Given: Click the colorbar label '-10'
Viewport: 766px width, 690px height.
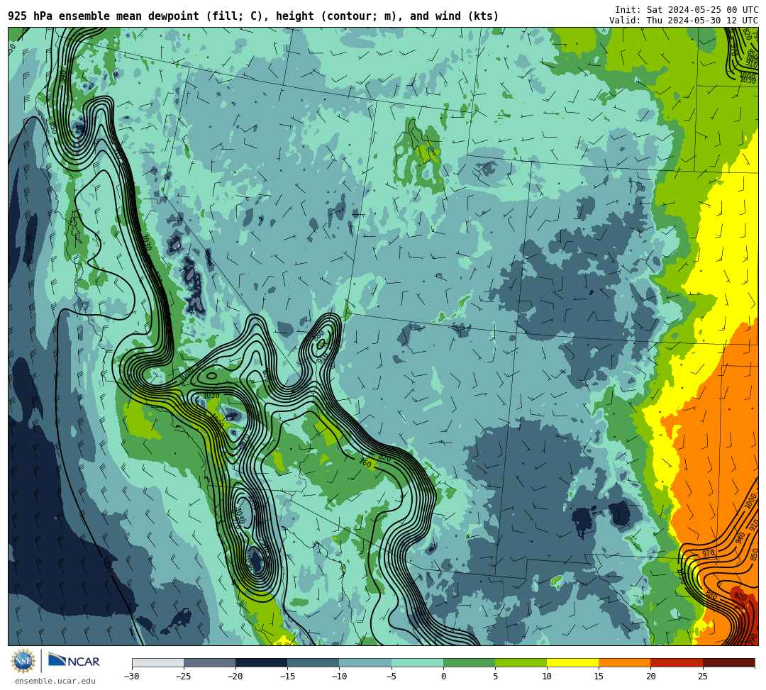Looking at the screenshot, I should click(x=339, y=677).
